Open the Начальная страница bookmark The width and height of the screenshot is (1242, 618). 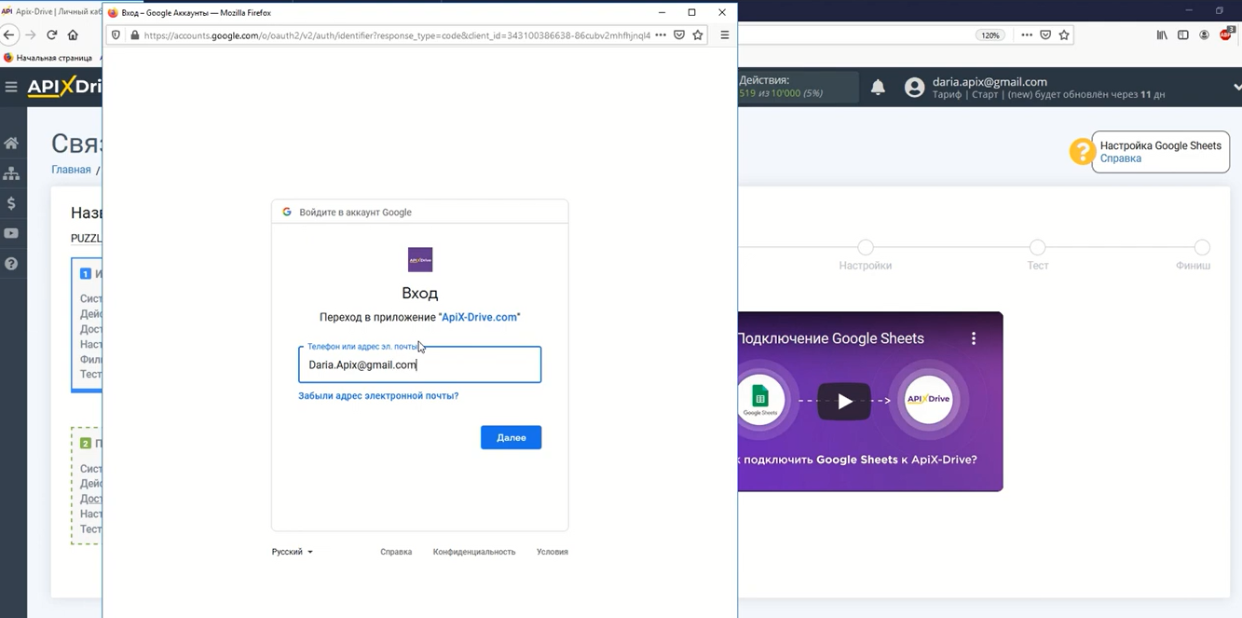(x=48, y=58)
